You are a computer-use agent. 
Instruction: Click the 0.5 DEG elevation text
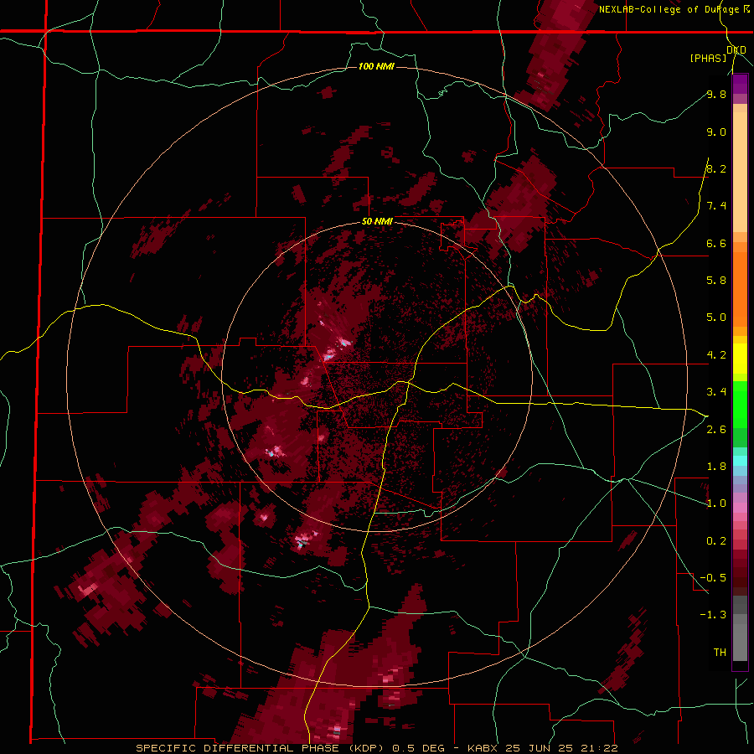coord(419,748)
